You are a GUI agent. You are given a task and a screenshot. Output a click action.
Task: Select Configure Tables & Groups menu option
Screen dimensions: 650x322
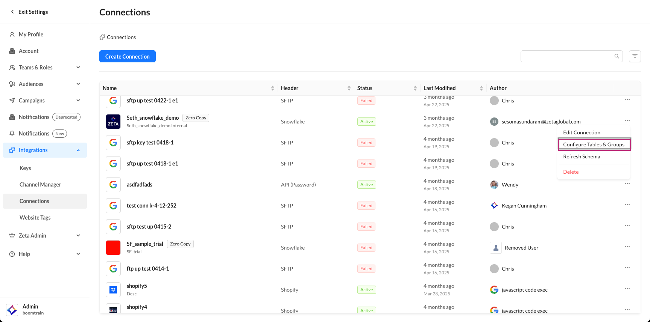point(594,144)
